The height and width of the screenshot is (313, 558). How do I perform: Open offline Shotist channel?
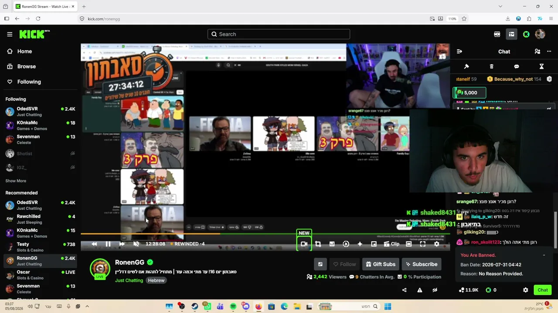[x=40, y=153]
